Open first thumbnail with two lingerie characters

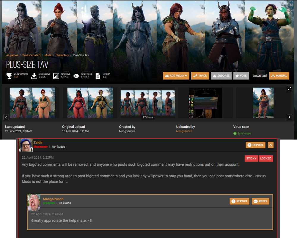point(32,103)
